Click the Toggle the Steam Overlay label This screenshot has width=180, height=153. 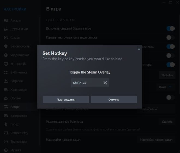[90, 72]
